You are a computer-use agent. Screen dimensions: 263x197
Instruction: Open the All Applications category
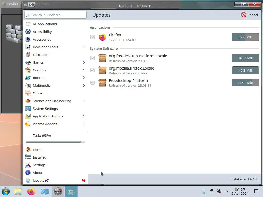pyautogui.click(x=55, y=24)
